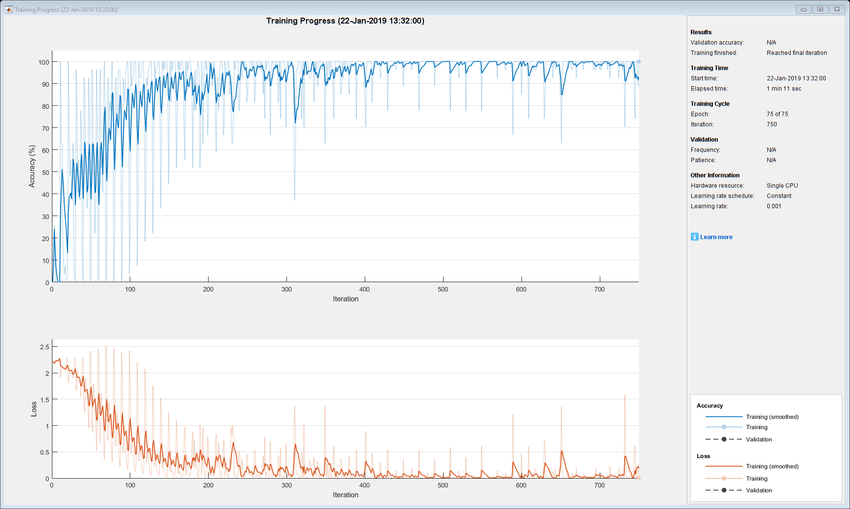Click the 'Start time:' label
Image resolution: width=850 pixels, height=509 pixels.
tap(704, 78)
